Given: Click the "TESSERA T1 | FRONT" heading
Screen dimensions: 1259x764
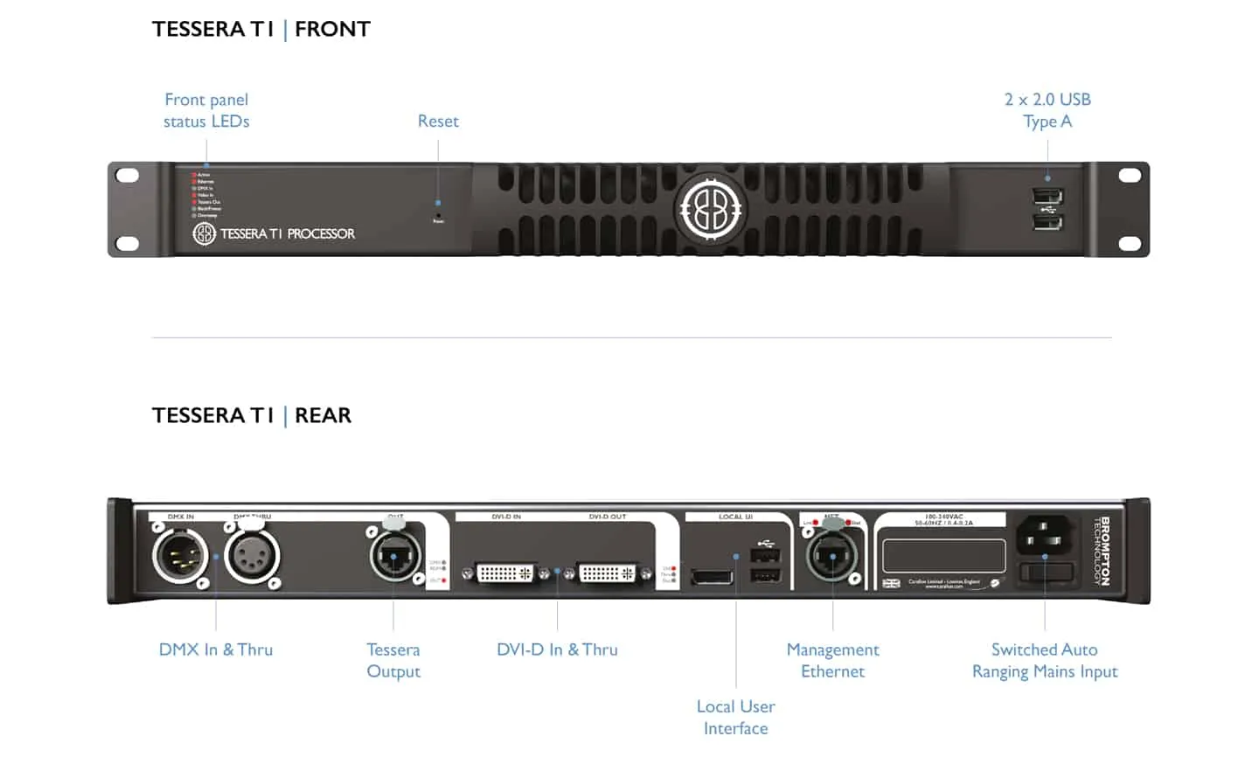Looking at the screenshot, I should tap(261, 29).
